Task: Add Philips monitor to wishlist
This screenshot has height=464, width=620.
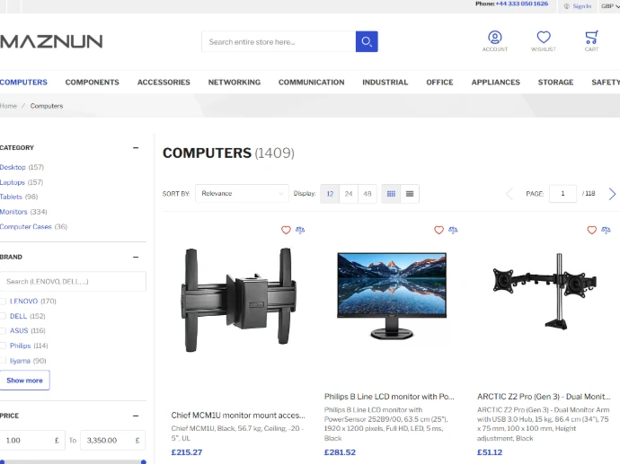Action: (x=438, y=231)
